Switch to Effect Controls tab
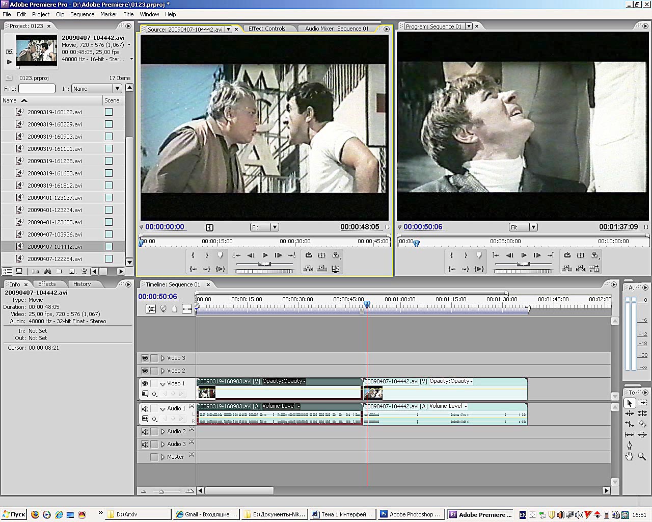Image resolution: width=652 pixels, height=522 pixels. pyautogui.click(x=267, y=29)
